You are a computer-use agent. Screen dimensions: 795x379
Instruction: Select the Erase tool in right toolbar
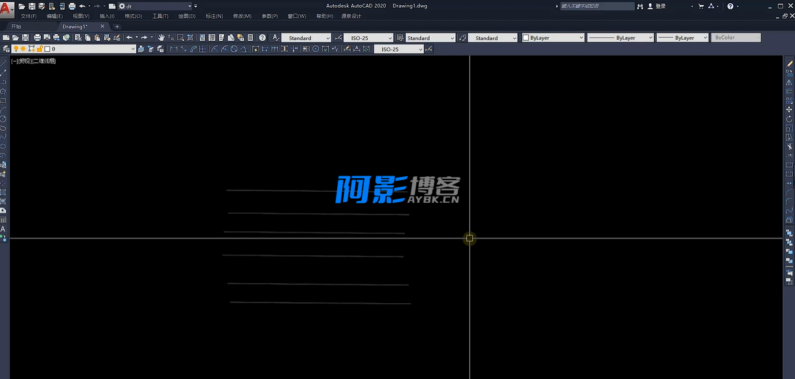(x=789, y=64)
